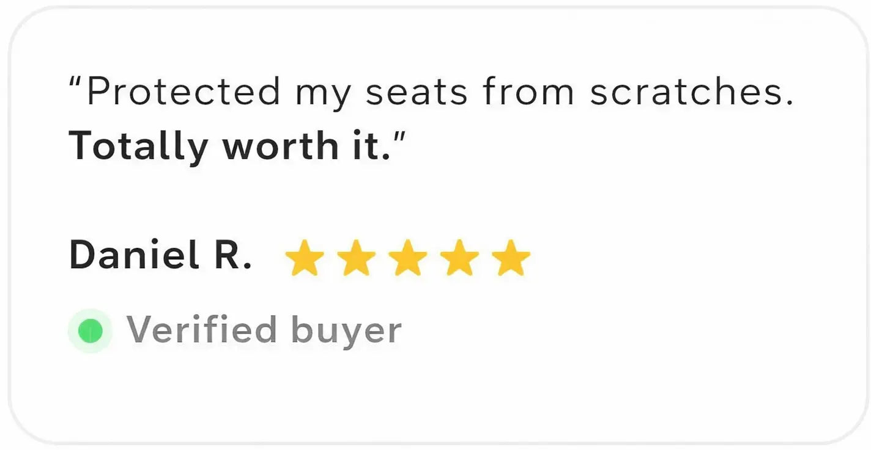Select the fourth yellow rating star

(460, 258)
